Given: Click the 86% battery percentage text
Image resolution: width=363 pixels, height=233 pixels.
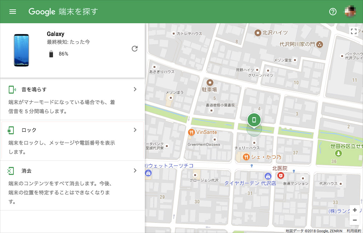Looking at the screenshot, I should tap(64, 54).
